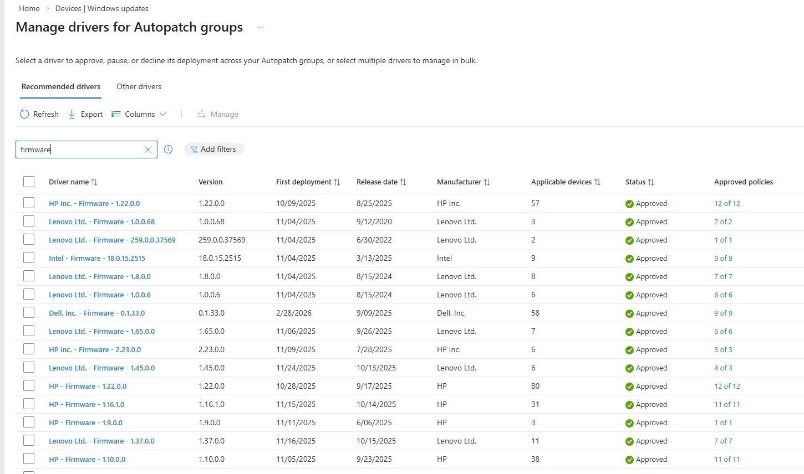Click the Refresh icon in the toolbar
Image resolution: width=804 pixels, height=474 pixels.
point(24,114)
